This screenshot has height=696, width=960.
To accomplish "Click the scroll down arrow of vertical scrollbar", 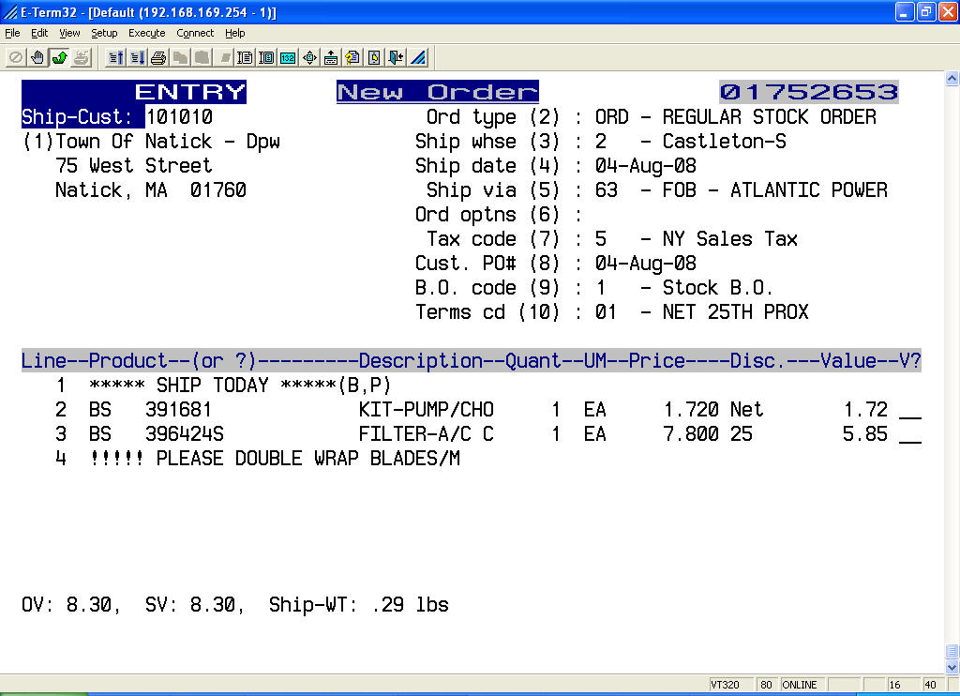I will click(x=952, y=667).
